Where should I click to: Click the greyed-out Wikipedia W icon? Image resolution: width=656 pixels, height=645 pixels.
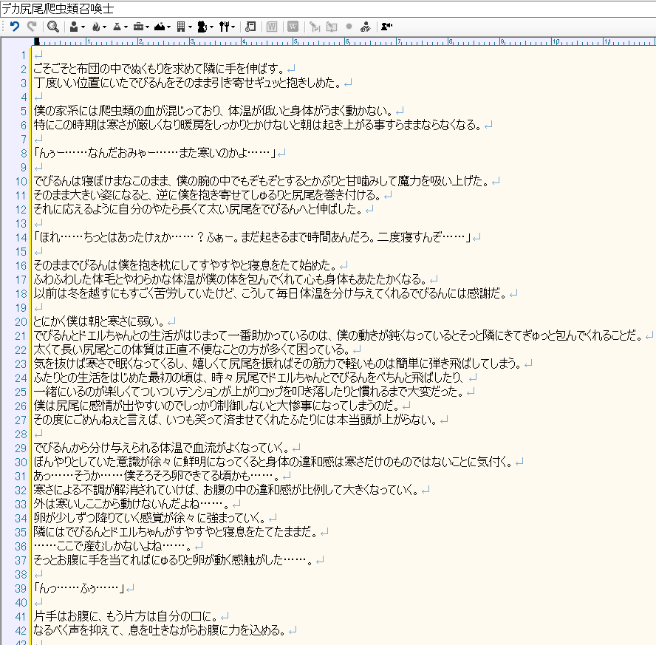pos(293,27)
